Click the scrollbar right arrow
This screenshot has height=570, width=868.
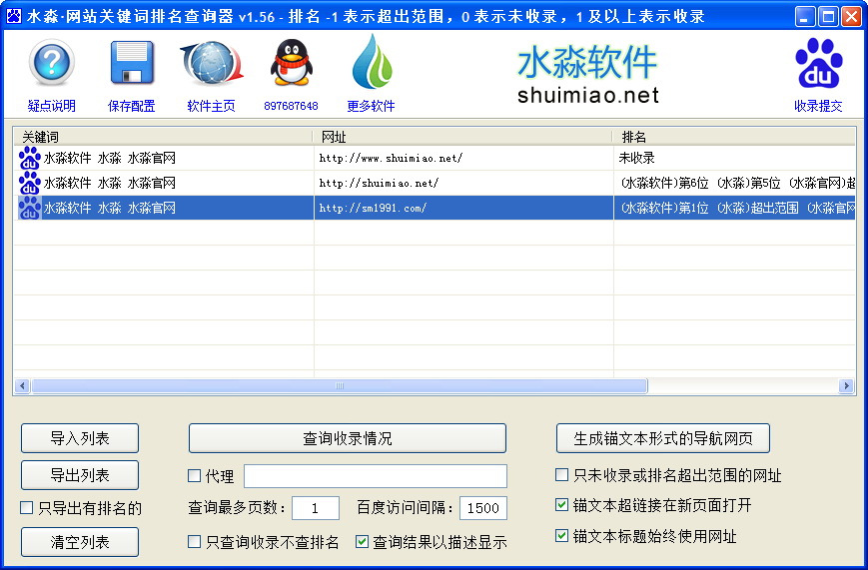[x=846, y=385]
